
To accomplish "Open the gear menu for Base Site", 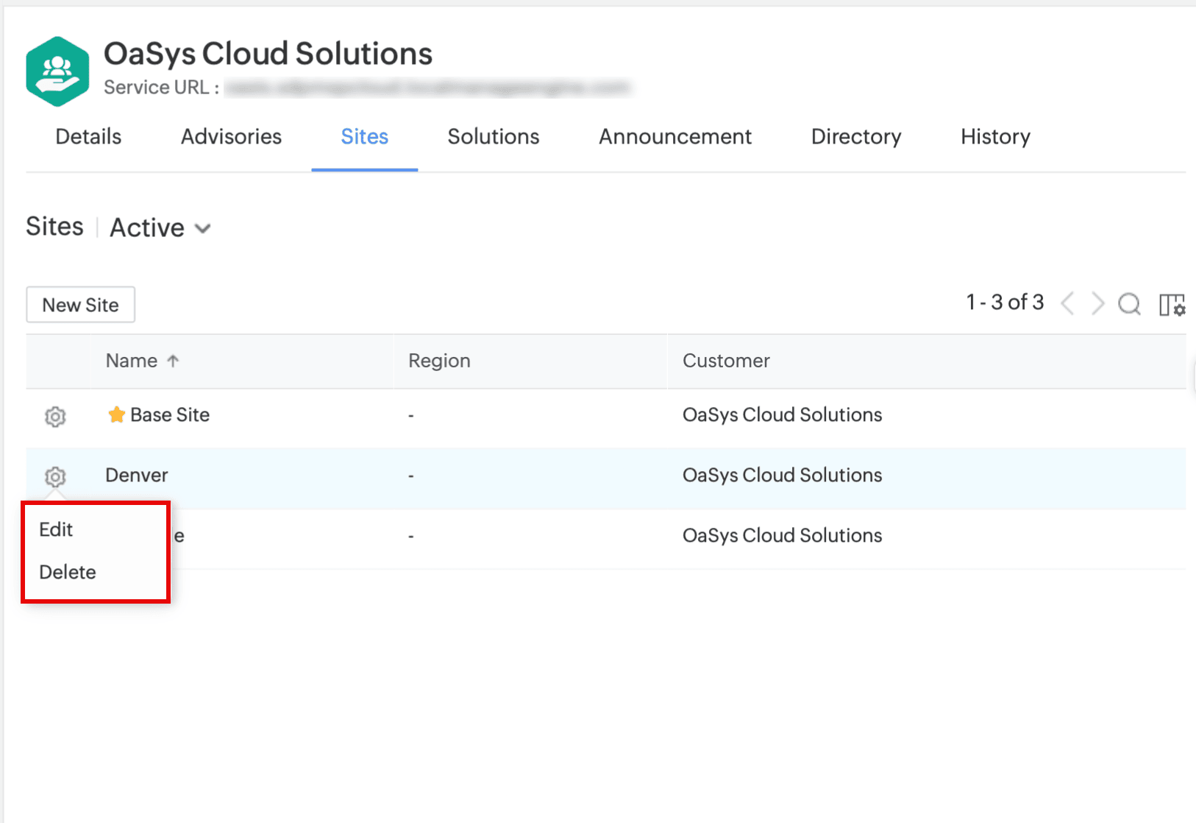I will tap(55, 416).
